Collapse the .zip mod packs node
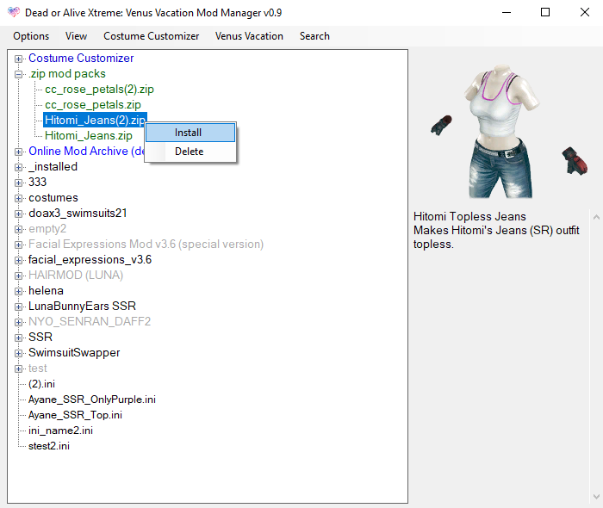603x508 pixels. (18, 75)
